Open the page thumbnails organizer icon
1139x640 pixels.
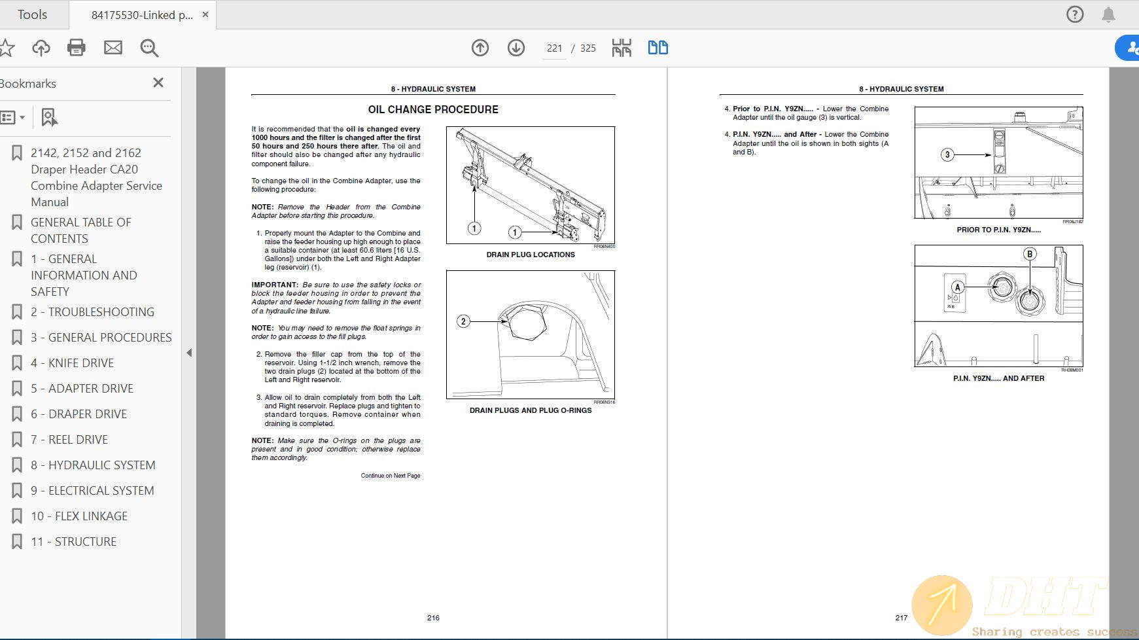click(x=622, y=47)
